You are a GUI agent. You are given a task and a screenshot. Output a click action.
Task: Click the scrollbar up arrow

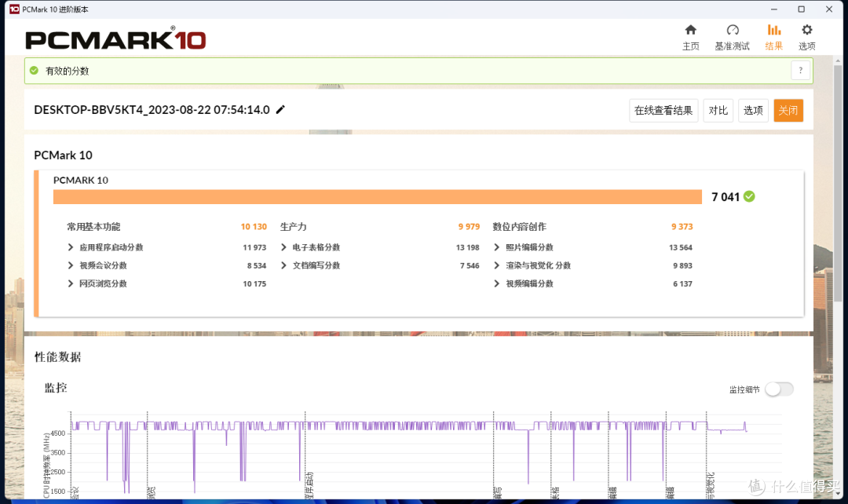tap(838, 60)
